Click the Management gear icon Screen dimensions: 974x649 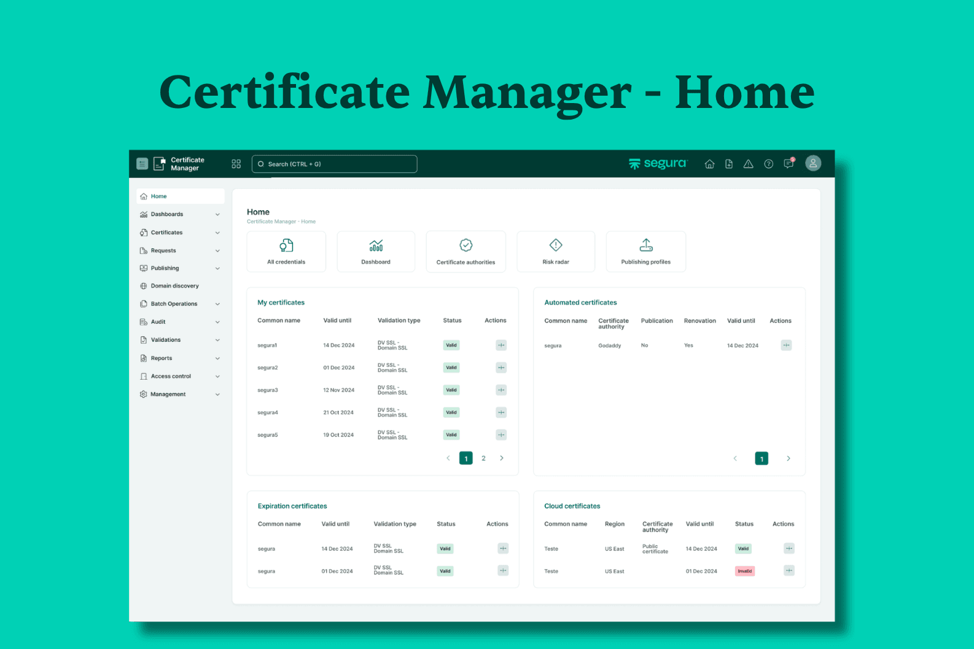click(x=144, y=394)
